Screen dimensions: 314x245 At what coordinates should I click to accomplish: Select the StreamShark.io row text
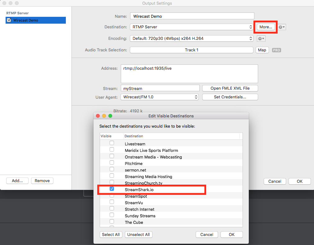(139, 190)
